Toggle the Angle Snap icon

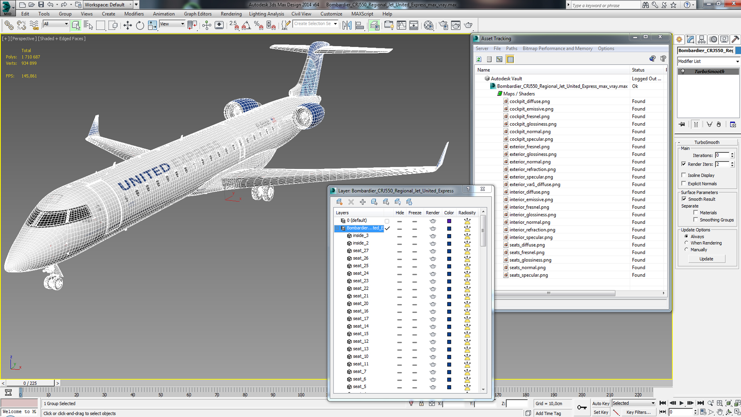coord(246,25)
